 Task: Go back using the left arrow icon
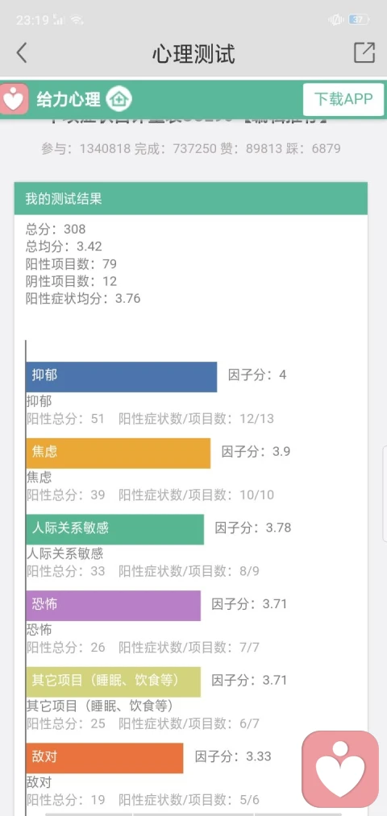coord(21,53)
